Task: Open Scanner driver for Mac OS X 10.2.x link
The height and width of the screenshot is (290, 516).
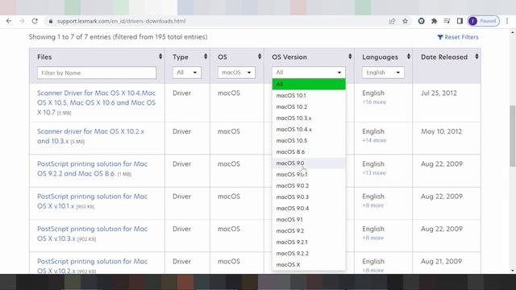Action: pos(90,136)
